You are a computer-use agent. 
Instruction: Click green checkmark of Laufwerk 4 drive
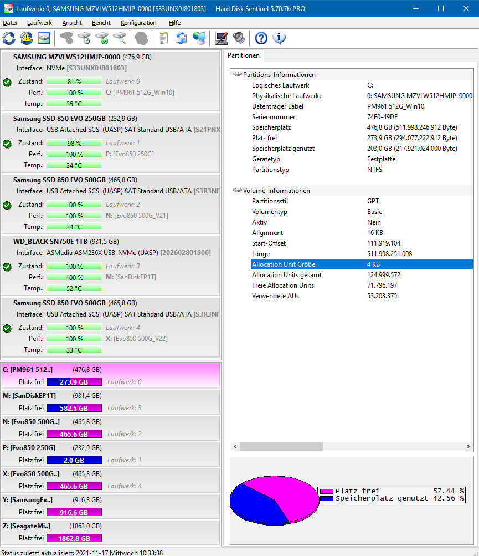7,328
